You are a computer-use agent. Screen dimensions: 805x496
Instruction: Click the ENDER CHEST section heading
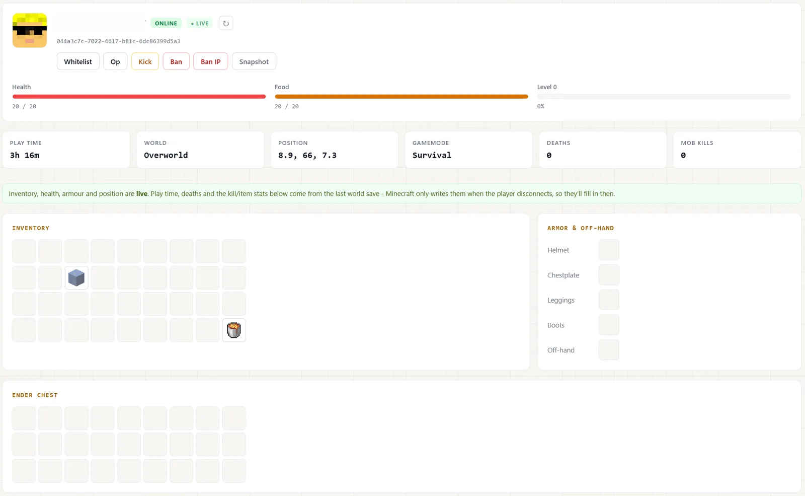[x=35, y=395]
